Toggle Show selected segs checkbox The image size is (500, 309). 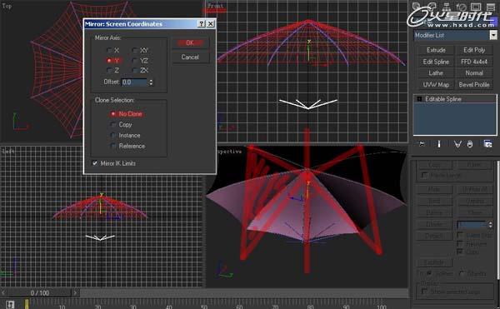(424, 292)
